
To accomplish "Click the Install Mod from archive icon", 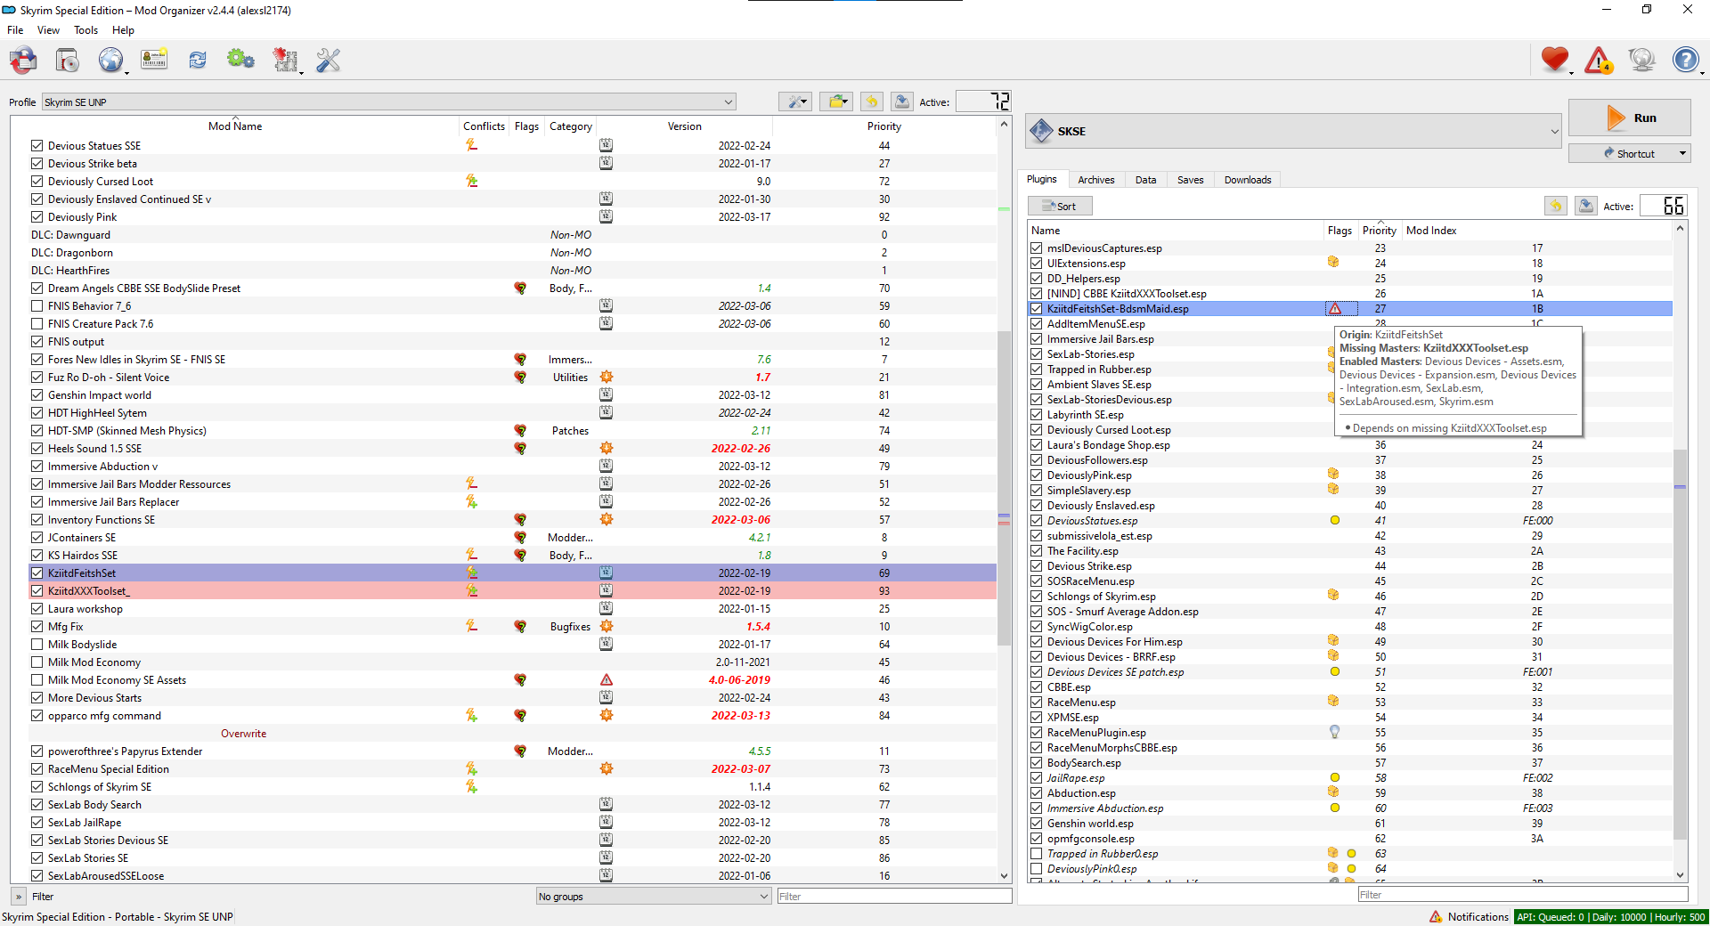I will tap(67, 61).
